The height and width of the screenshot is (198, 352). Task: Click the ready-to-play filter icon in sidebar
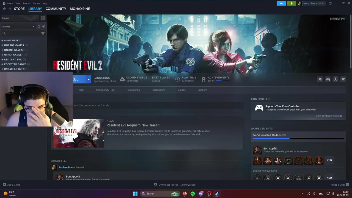point(43,26)
